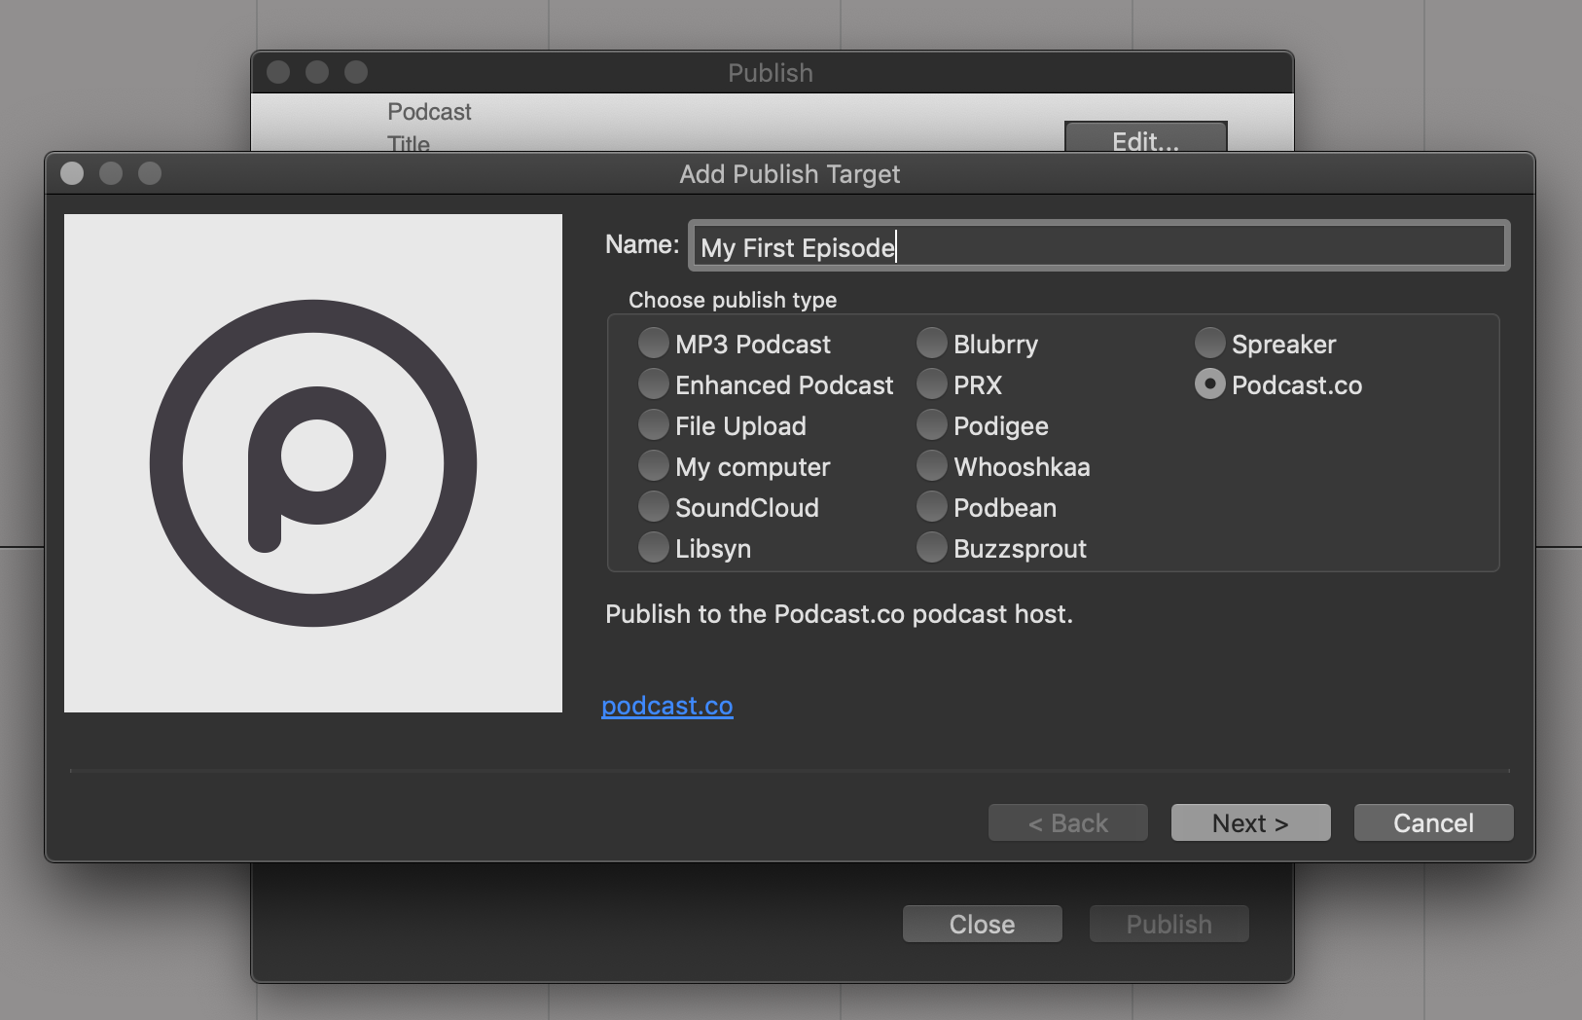This screenshot has width=1582, height=1020.
Task: Click 'Publish to the Podcast.co podcast host.' text
Action: (x=839, y=614)
